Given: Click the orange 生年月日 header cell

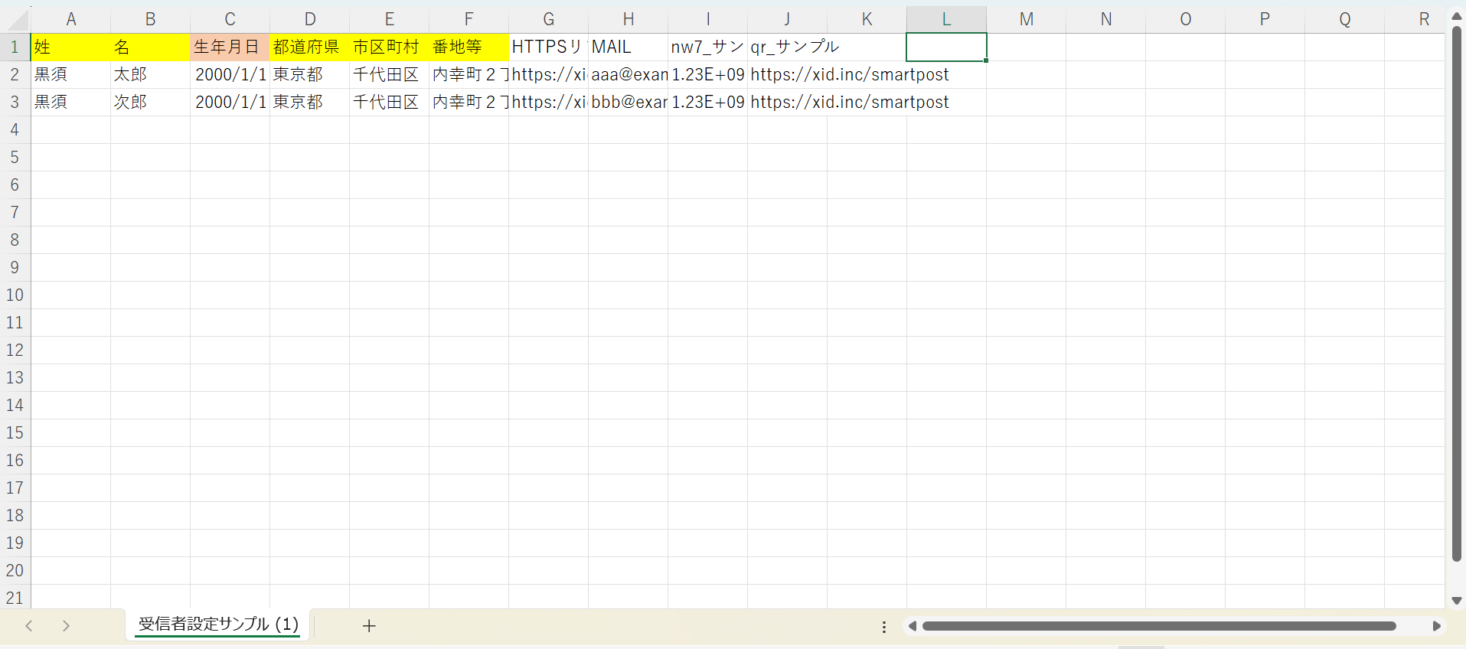Looking at the screenshot, I should [x=230, y=47].
